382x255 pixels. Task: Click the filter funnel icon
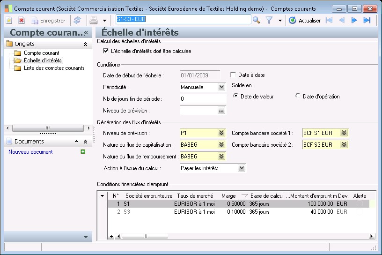(269, 20)
